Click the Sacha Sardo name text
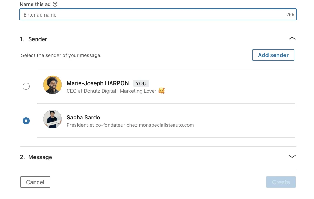The height and width of the screenshot is (199, 314). click(x=83, y=117)
